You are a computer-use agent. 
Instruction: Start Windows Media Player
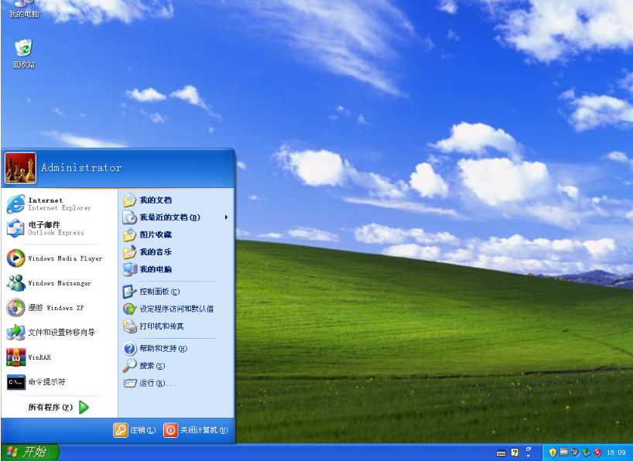58,258
